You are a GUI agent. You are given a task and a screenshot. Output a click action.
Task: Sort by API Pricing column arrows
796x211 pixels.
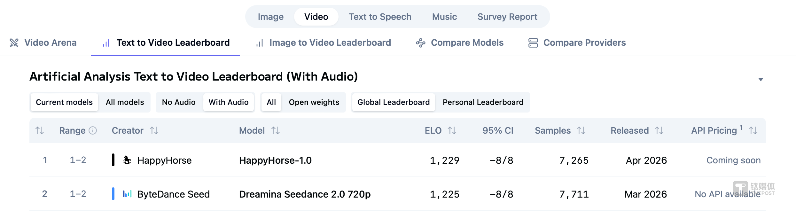point(753,130)
